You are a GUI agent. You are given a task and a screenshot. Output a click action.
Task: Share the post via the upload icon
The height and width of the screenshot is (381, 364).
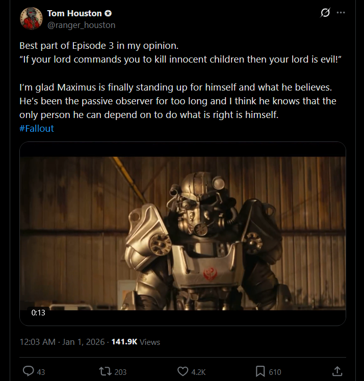click(x=337, y=371)
